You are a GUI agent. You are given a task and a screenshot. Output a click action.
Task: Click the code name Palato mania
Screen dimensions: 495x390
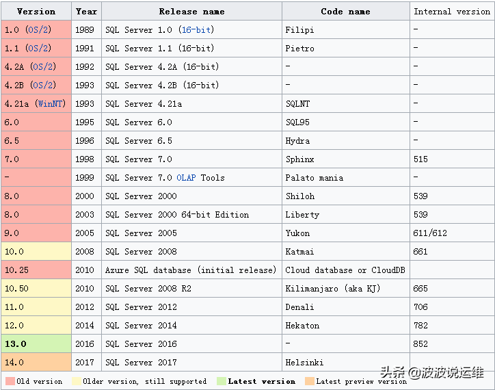(x=314, y=178)
